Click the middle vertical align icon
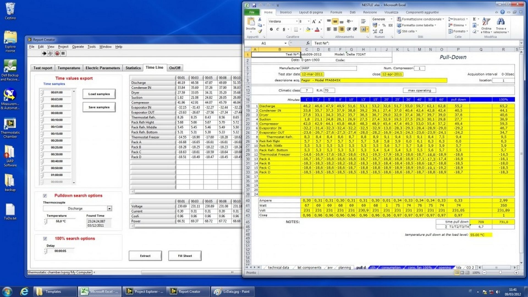This screenshot has height=297, width=528. tap(335, 21)
